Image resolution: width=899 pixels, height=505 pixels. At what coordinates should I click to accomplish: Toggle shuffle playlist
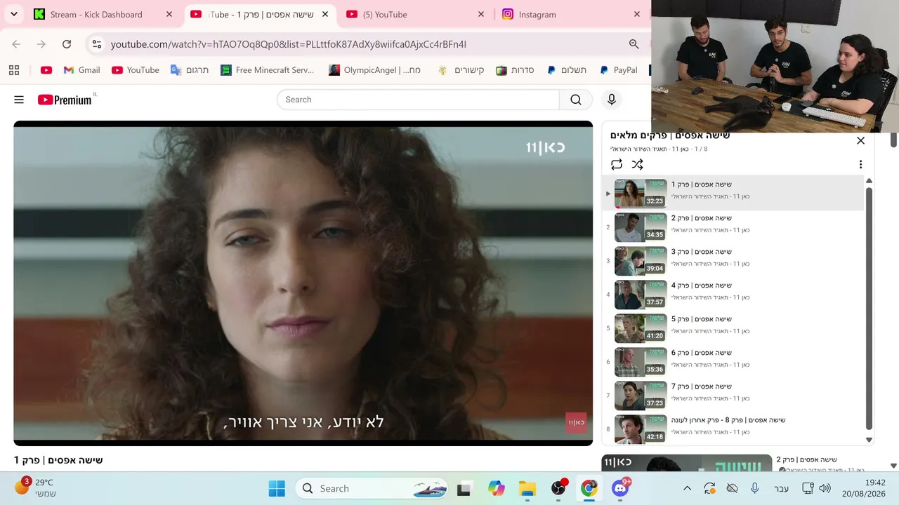pos(637,164)
